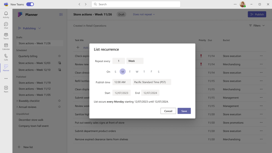The width and height of the screenshot is (272, 153).
Task: Collapse the Planner side panel icon
Action: [x=61, y=14]
